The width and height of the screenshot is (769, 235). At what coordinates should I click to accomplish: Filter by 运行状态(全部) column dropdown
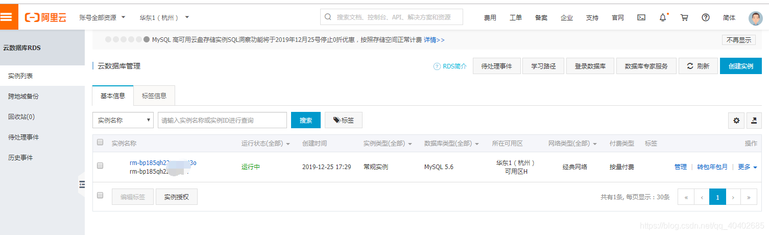(266, 144)
